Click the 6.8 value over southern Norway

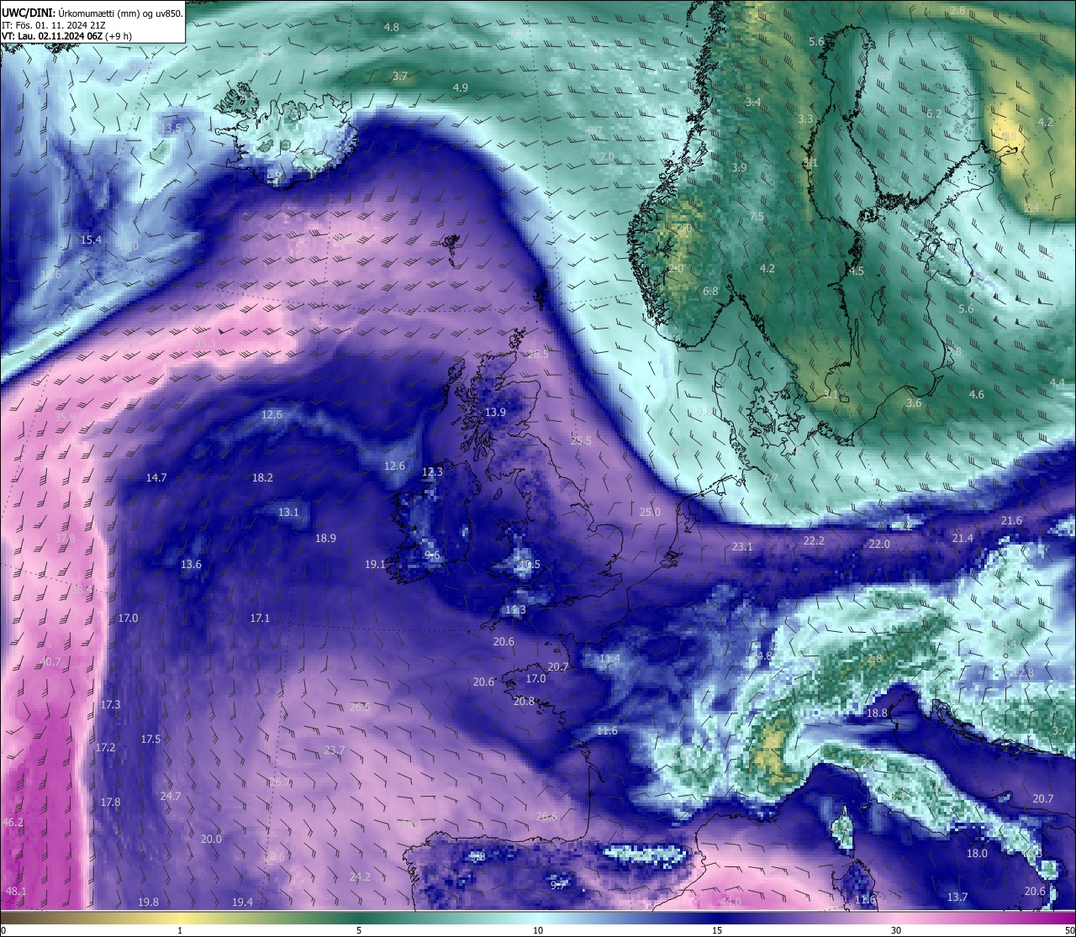[x=710, y=291]
